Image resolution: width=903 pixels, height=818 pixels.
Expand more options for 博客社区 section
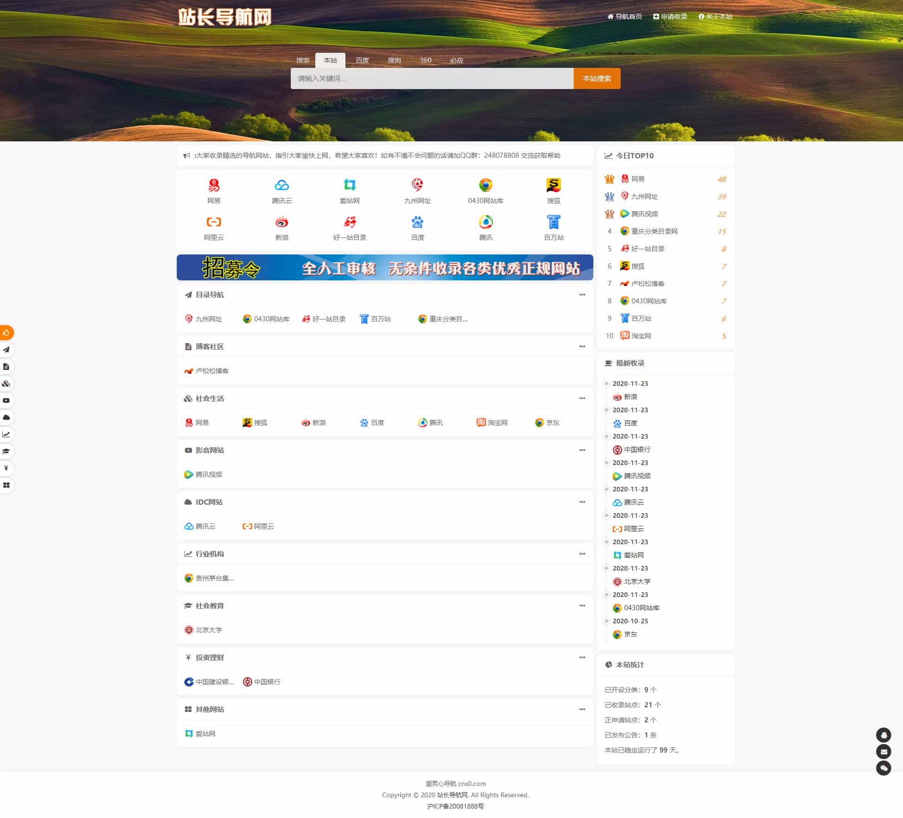(x=582, y=346)
